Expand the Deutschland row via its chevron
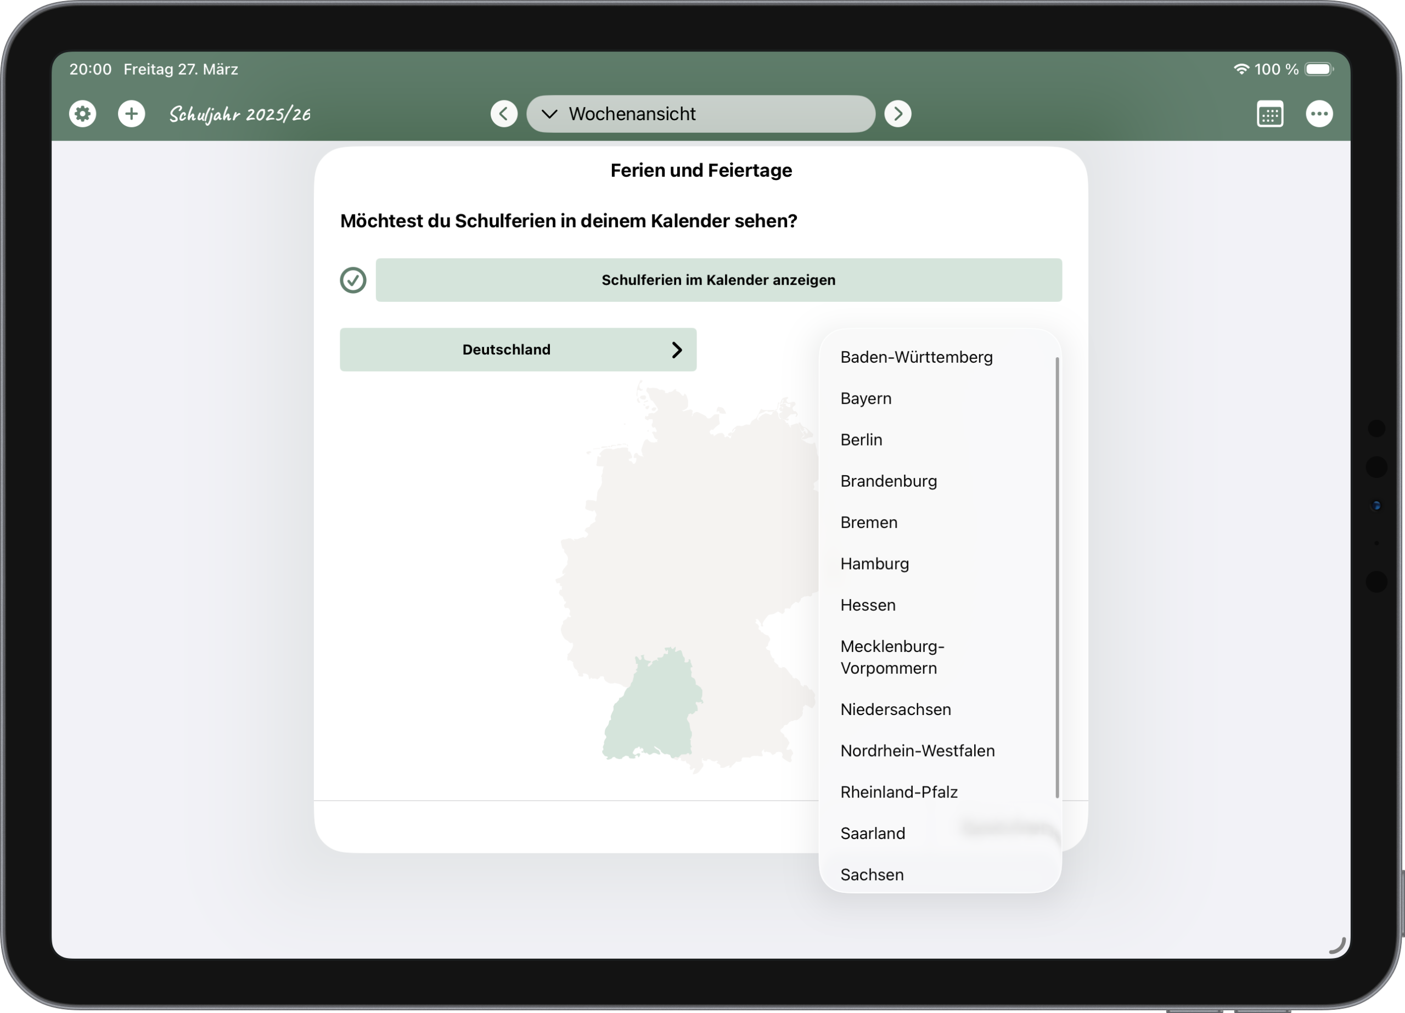The height and width of the screenshot is (1013, 1405). (x=677, y=350)
